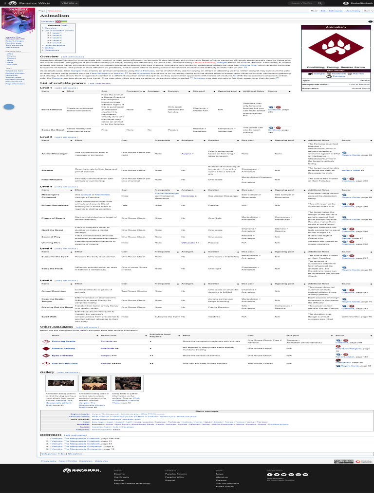
Task: Switch to the Discussion tab
Action: point(55,11)
